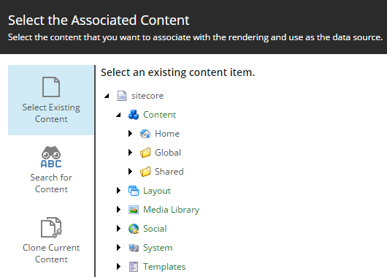The image size is (387, 277).
Task: Expand the Global folder node
Action: pyautogui.click(x=130, y=153)
